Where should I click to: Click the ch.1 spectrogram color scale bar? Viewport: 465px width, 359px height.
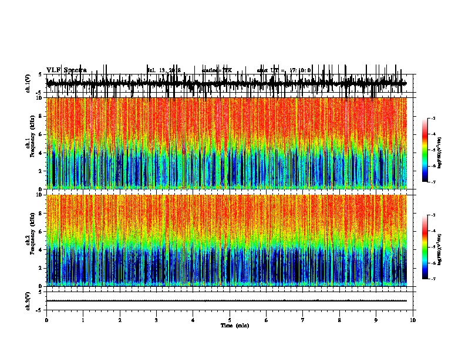coord(424,150)
